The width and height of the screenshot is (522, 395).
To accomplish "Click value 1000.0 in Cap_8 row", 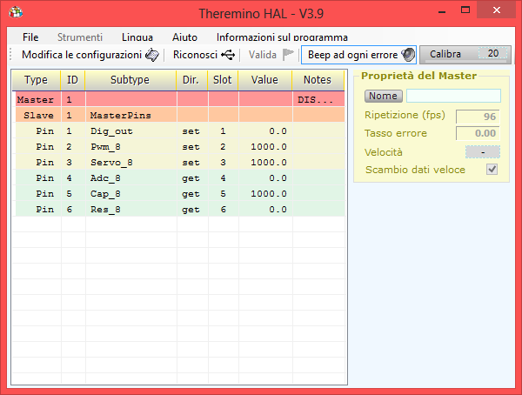I will click(x=269, y=193).
